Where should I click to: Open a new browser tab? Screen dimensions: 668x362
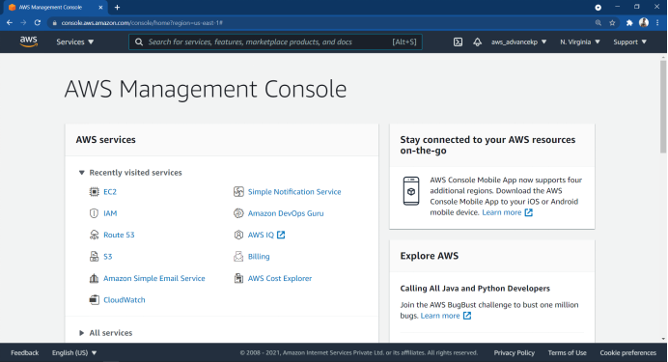117,8
